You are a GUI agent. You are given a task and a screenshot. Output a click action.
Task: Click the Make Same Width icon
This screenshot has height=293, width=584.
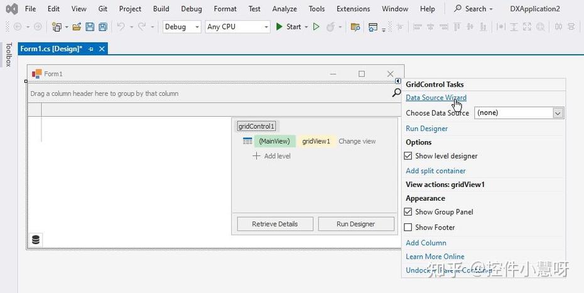[501, 27]
